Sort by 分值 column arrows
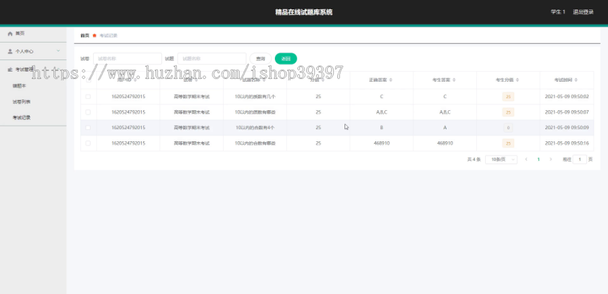The width and height of the screenshot is (608, 294). click(323, 80)
